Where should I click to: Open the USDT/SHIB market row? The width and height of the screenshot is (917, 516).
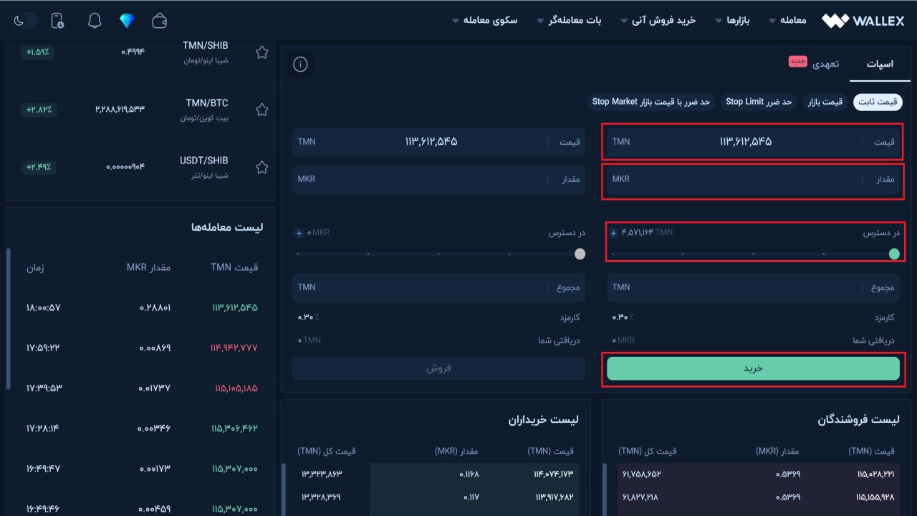(140, 167)
